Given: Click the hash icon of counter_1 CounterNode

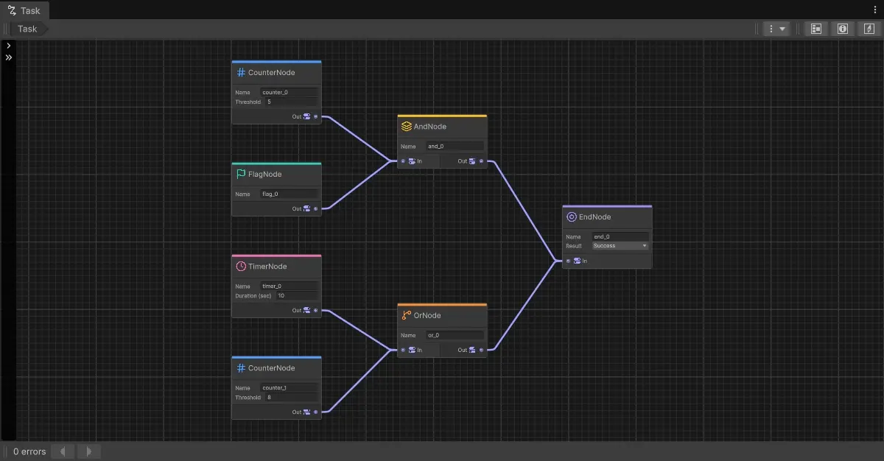Looking at the screenshot, I should pos(241,368).
